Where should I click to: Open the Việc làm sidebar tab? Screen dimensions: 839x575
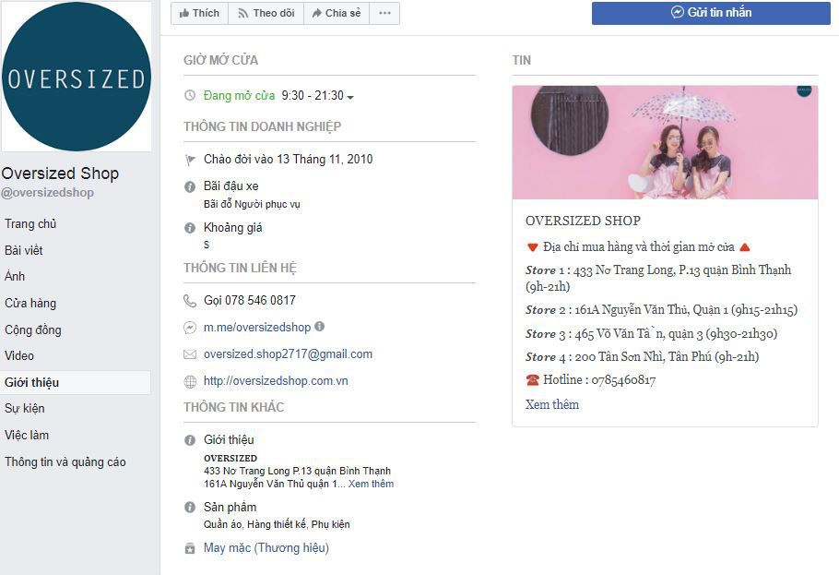(27, 435)
